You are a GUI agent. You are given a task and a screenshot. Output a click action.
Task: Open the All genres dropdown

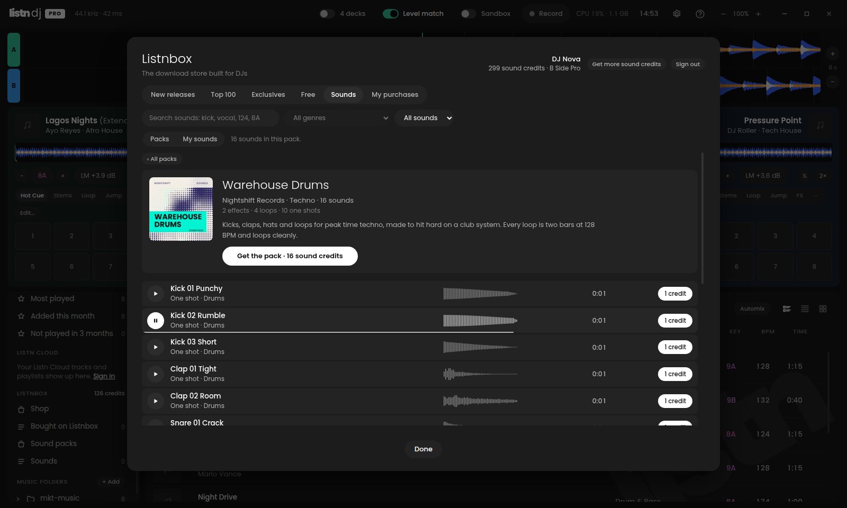point(340,118)
